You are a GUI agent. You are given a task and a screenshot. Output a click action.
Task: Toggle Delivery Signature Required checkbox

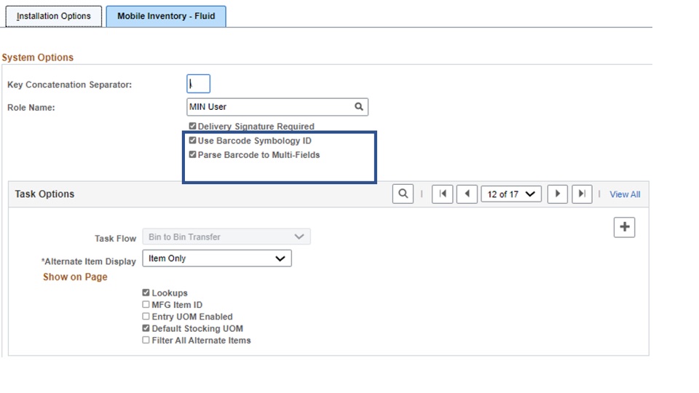(193, 126)
